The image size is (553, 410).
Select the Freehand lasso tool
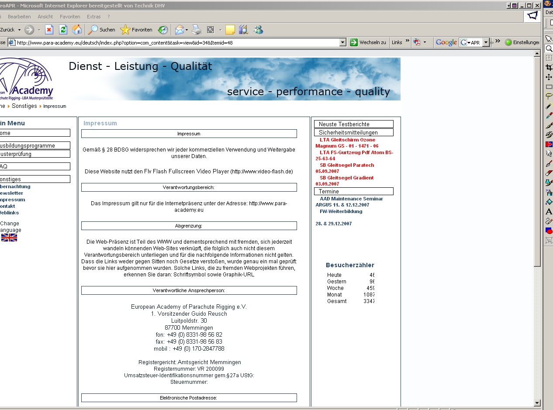[x=549, y=96]
